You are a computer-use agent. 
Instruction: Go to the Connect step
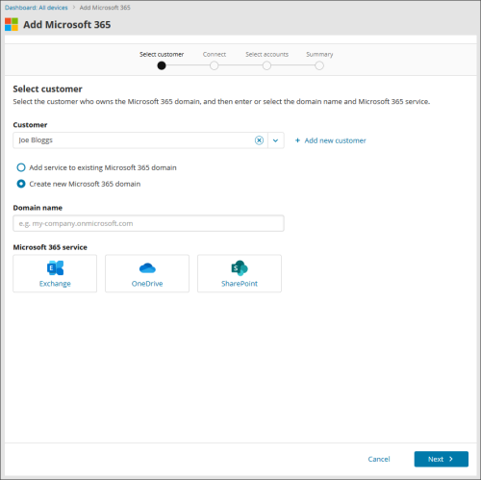215,65
